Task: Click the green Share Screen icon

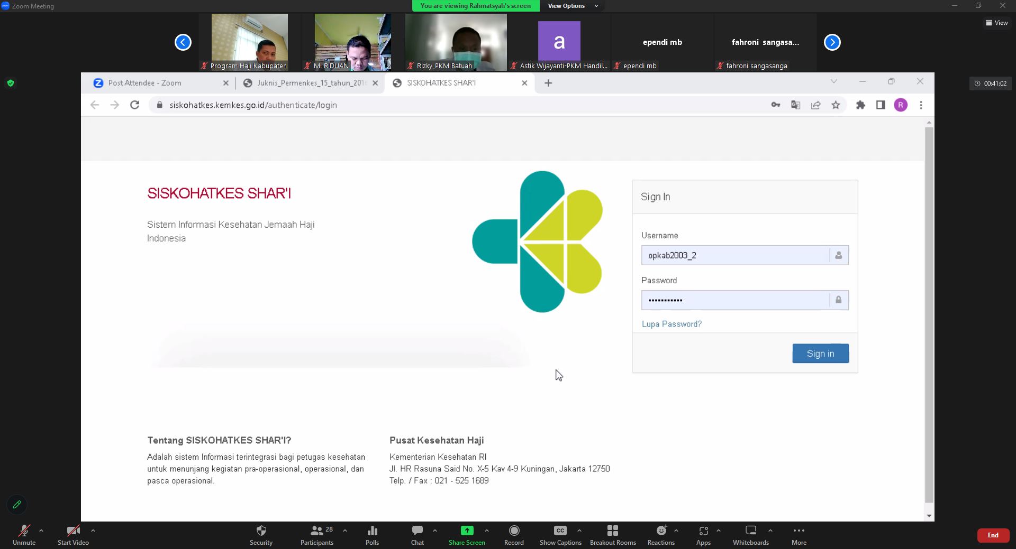Action: 467,531
